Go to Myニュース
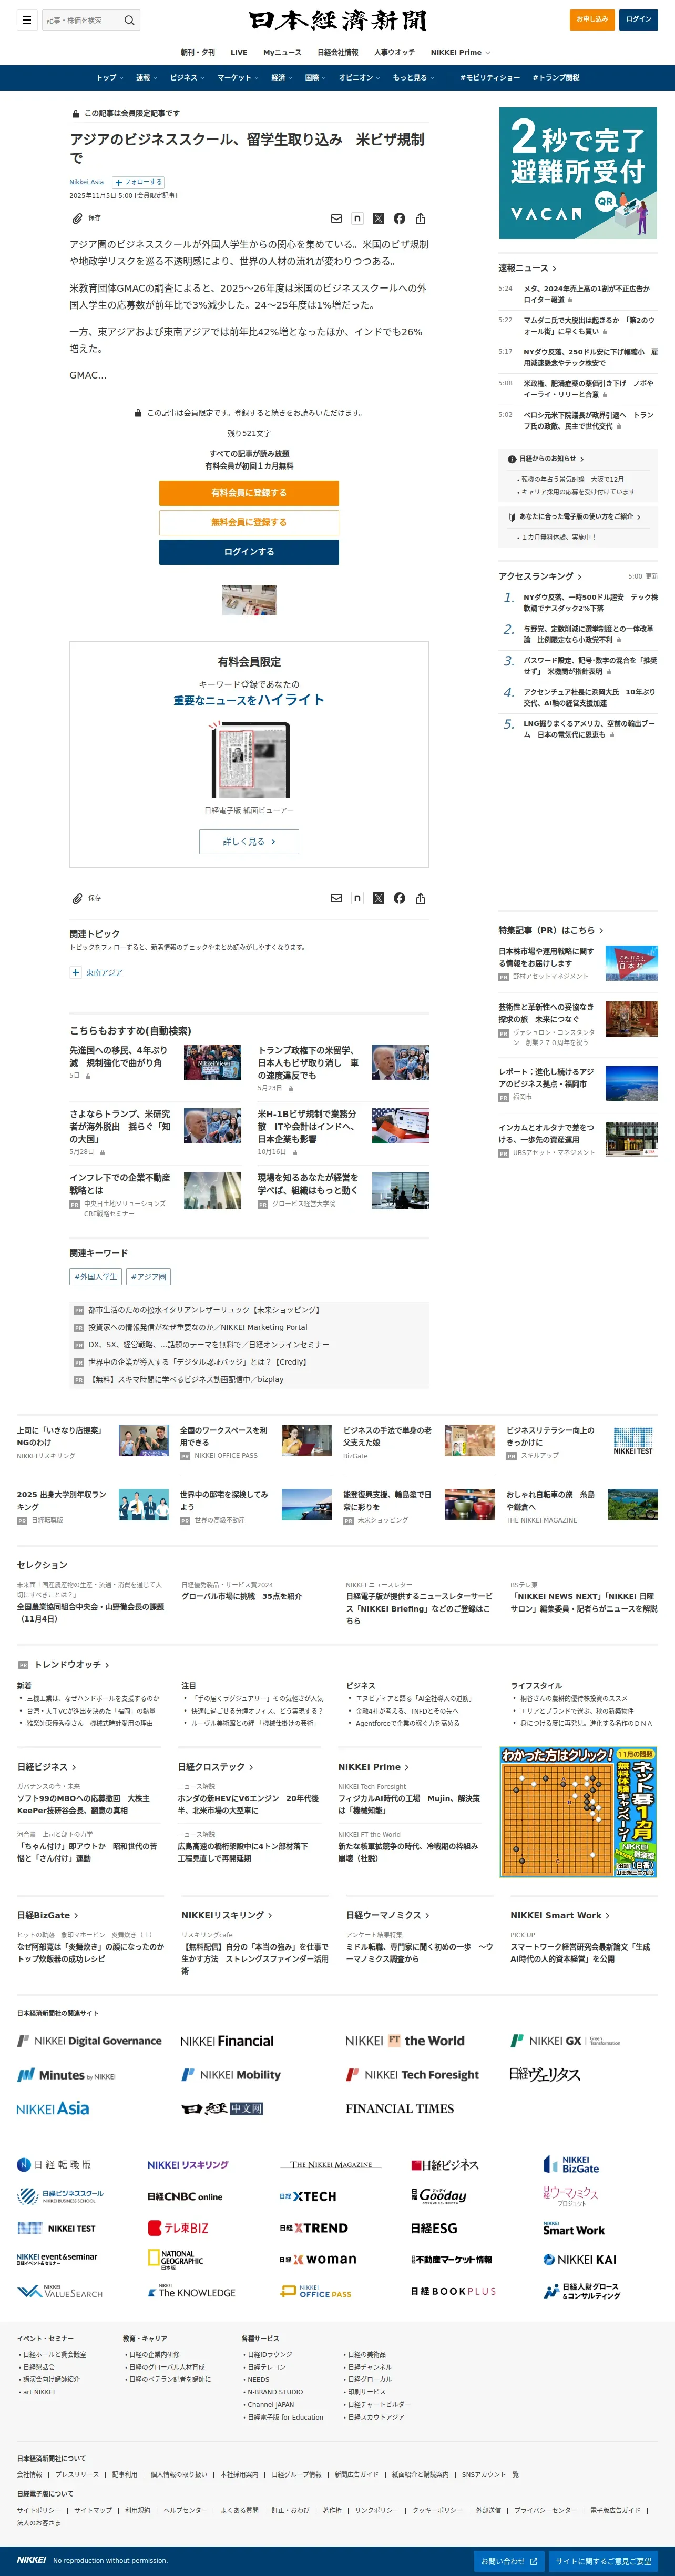This screenshot has height=2576, width=675. [282, 52]
